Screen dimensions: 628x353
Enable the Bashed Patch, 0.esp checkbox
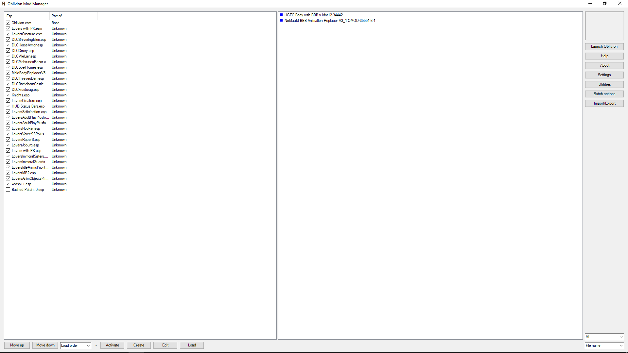pyautogui.click(x=8, y=190)
